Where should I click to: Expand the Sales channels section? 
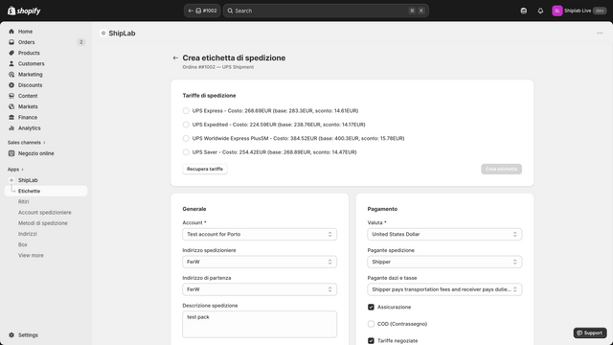[26, 143]
